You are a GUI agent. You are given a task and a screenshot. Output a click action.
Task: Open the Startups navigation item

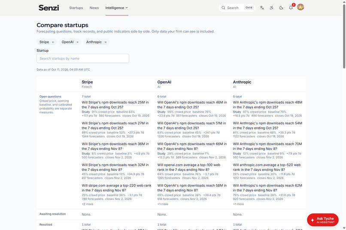(x=76, y=8)
